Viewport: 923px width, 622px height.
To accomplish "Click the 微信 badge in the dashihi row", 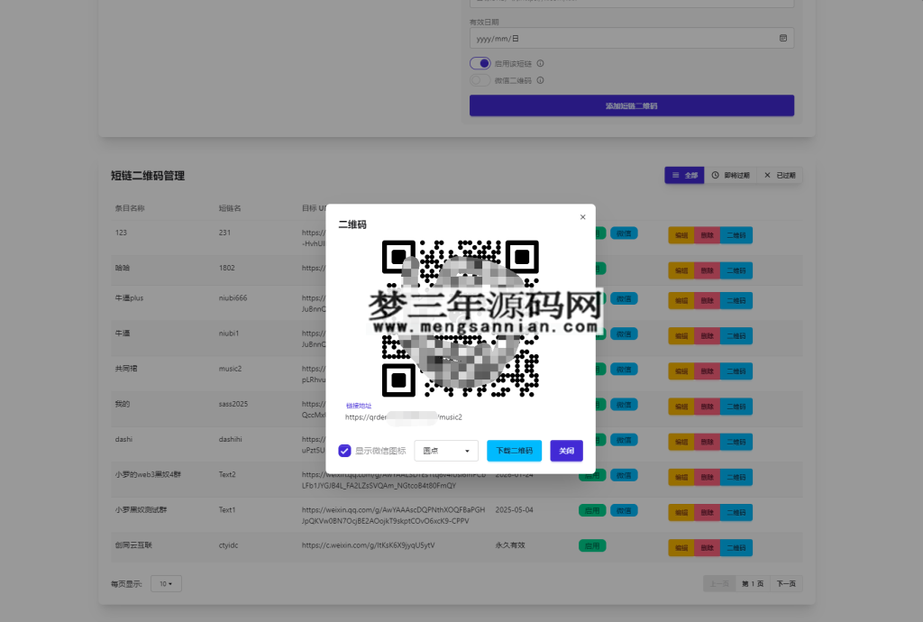I will click(624, 440).
